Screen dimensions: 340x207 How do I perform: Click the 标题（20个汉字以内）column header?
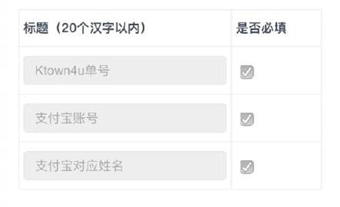[x=85, y=28]
